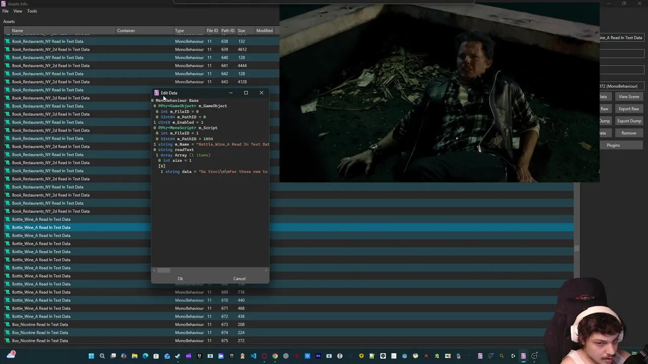Click the MonoBehaviour Base line in Edit Data
Image resolution: width=648 pixels, height=364 pixels.
pyautogui.click(x=175, y=101)
